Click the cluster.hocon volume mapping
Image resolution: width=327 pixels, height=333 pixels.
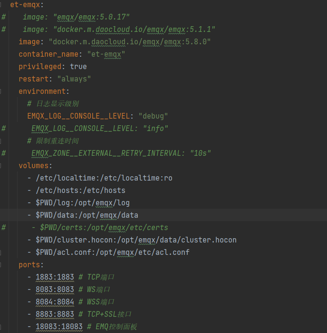click(136, 240)
